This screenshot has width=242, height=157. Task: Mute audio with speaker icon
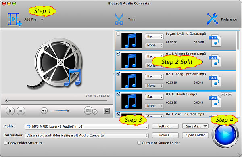coord(44,111)
